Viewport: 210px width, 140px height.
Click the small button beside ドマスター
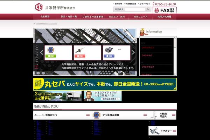[174, 131]
